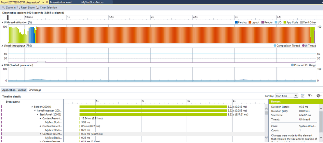Click the 3s mark on the details ruler
The image size is (323, 143).
tap(188, 101)
